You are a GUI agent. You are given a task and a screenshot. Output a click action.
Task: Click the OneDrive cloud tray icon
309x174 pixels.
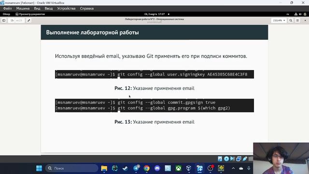pyautogui.click(x=241, y=168)
